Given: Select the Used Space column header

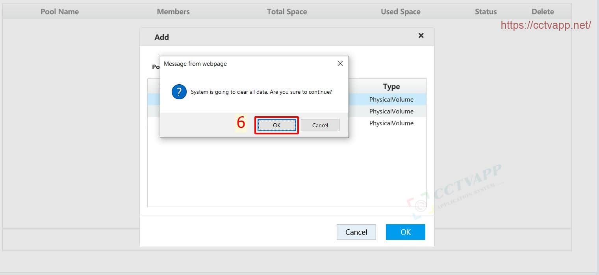Looking at the screenshot, I should [x=401, y=12].
